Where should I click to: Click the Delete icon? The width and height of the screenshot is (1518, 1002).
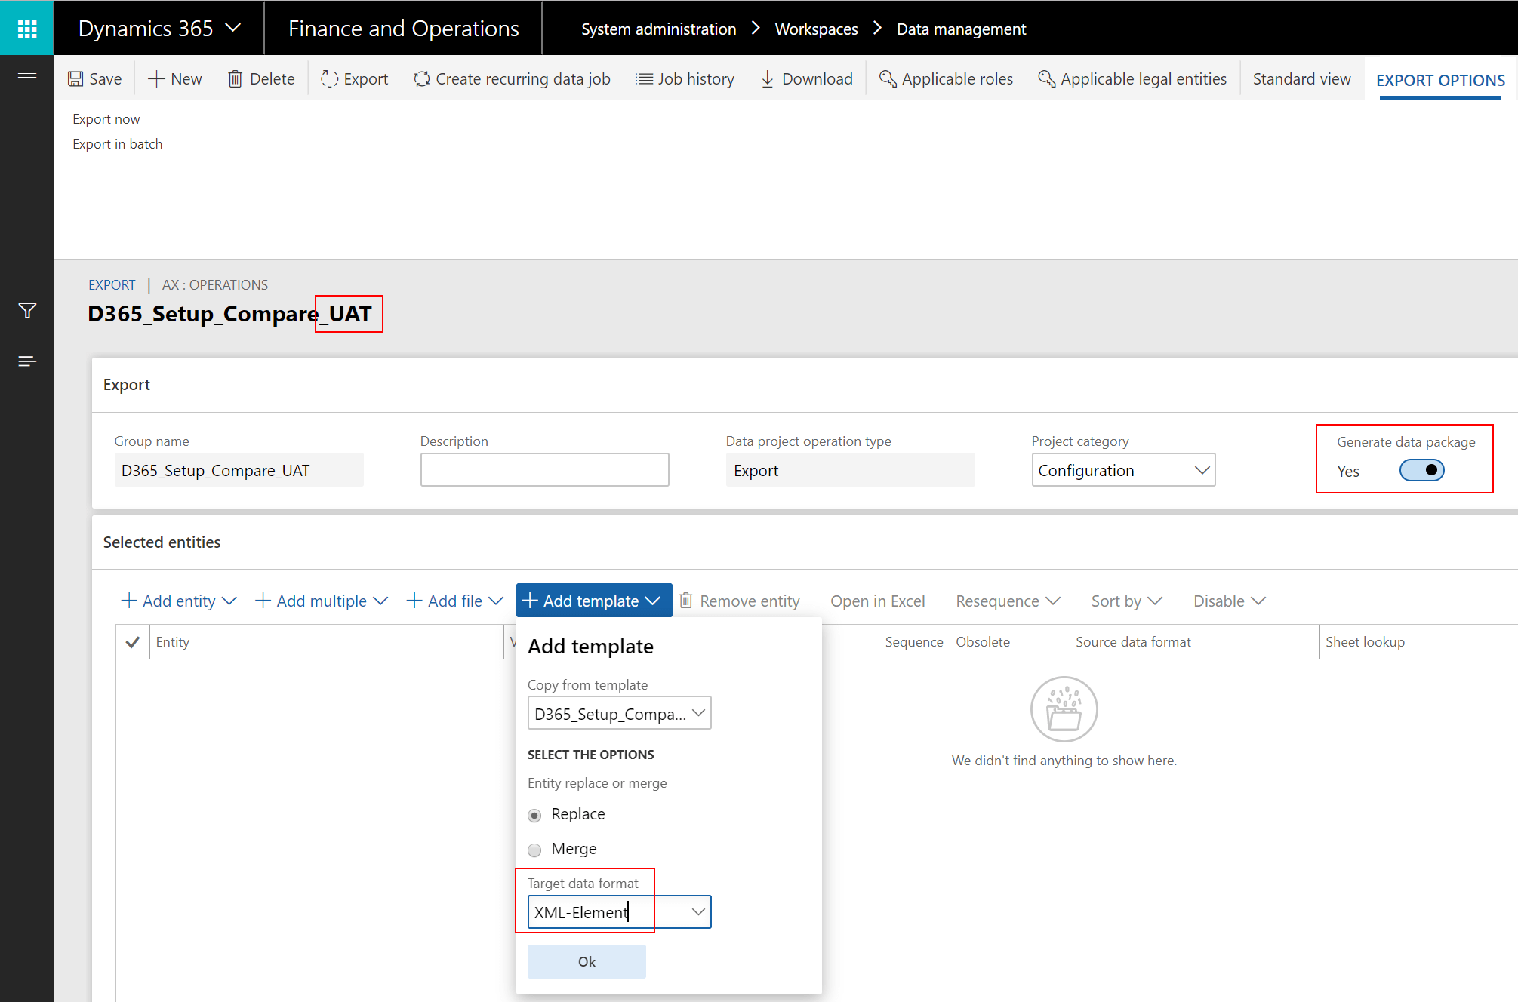[x=235, y=78]
